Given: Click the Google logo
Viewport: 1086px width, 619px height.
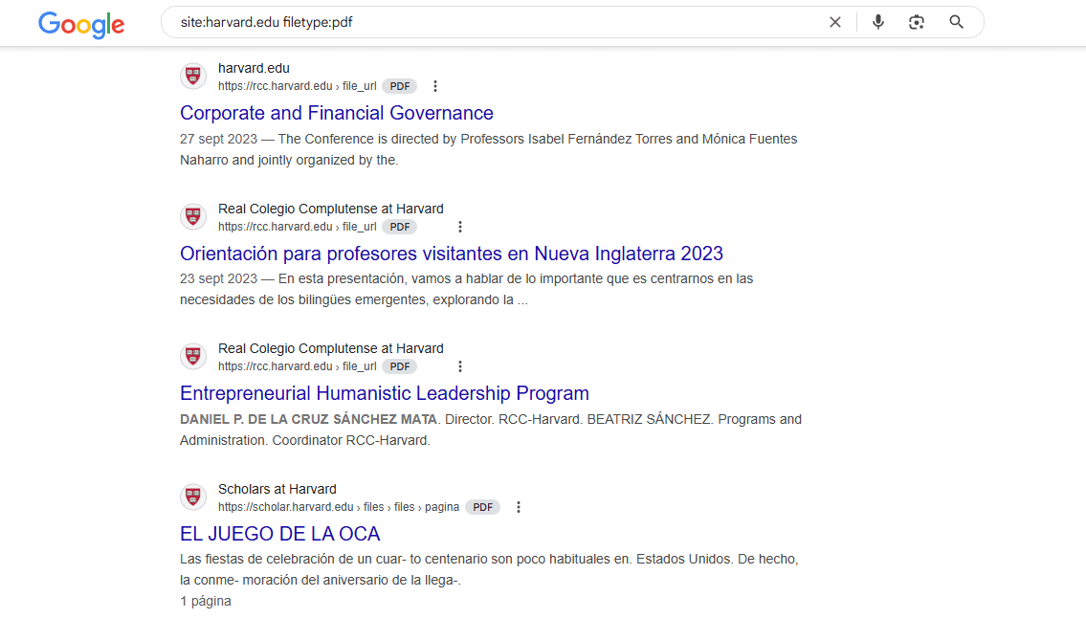Looking at the screenshot, I should [x=81, y=24].
